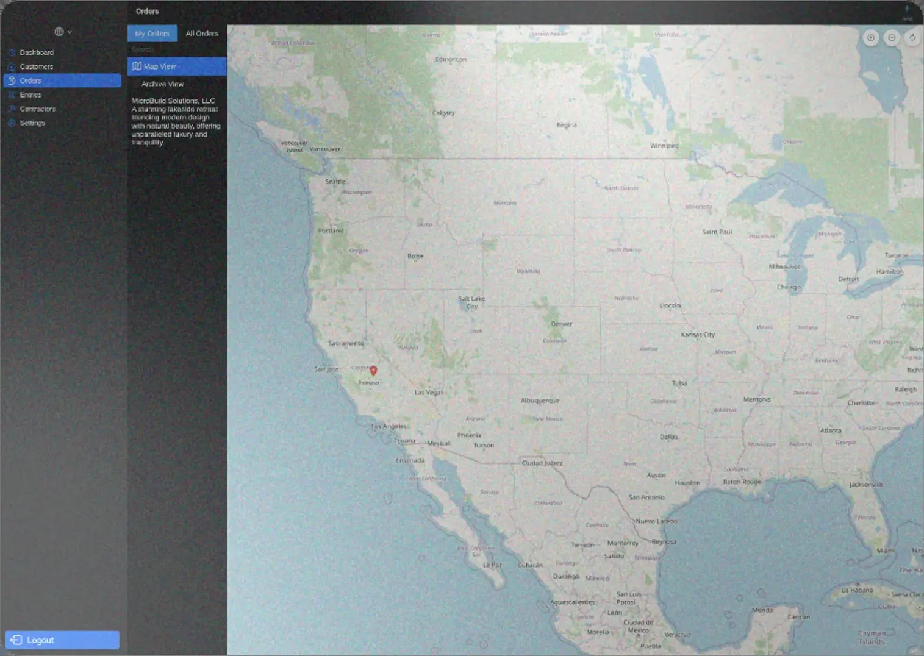The image size is (924, 656).
Task: Click the Atlanta label on the map
Action: (x=831, y=430)
